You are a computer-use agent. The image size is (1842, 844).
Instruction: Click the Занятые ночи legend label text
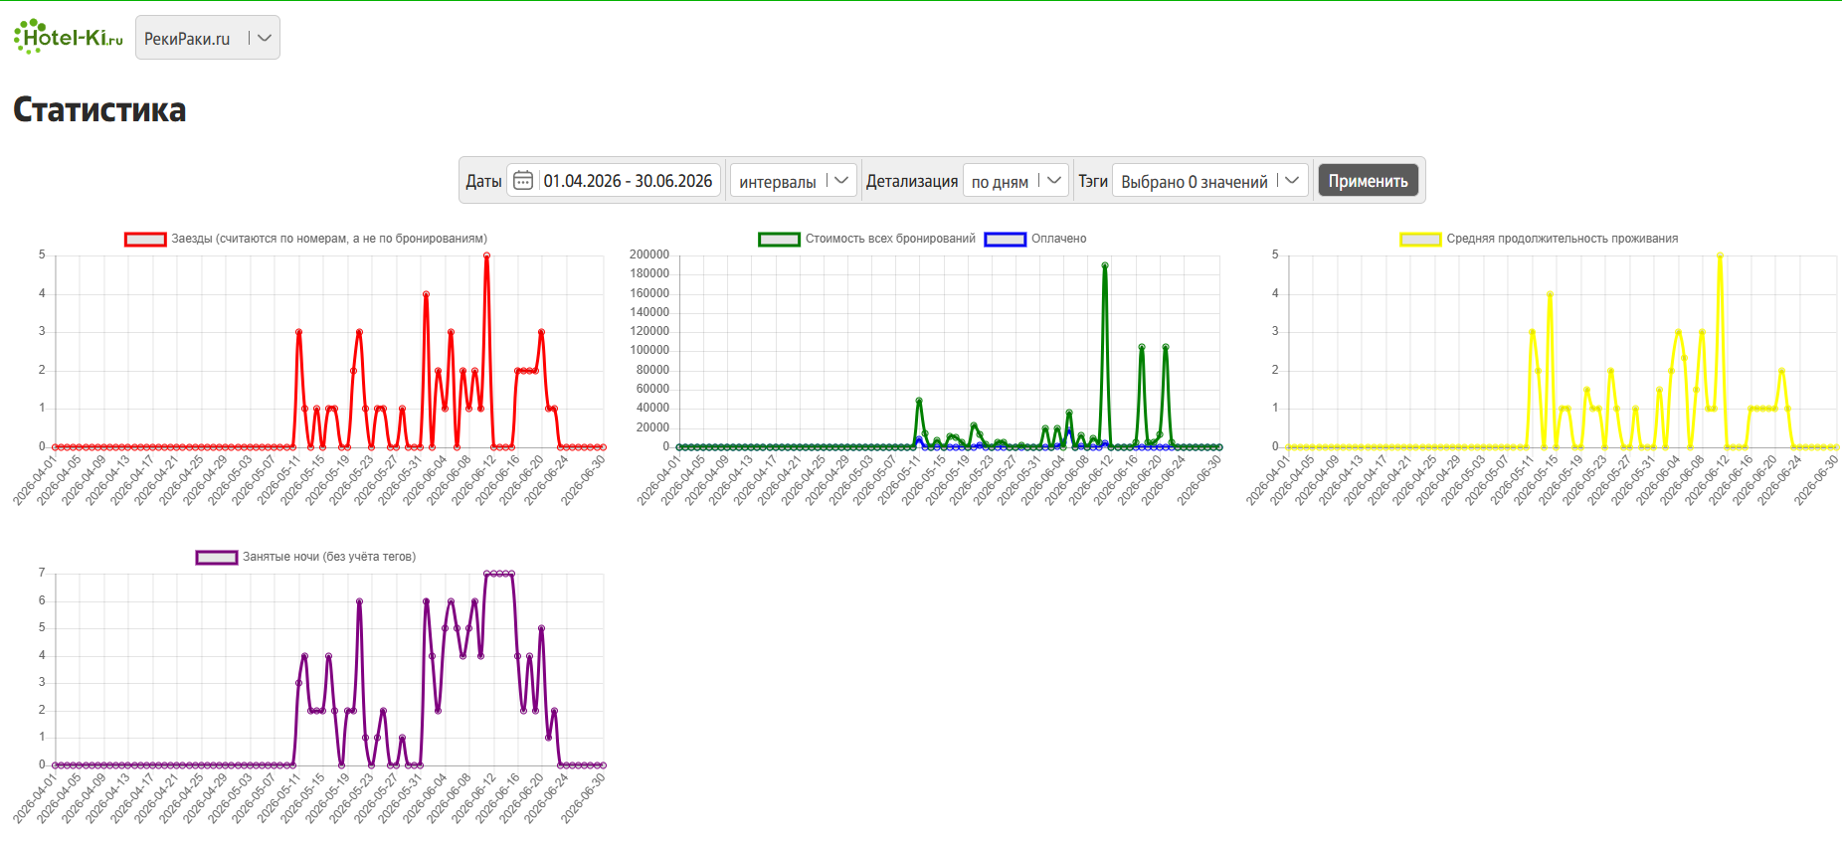pos(329,557)
